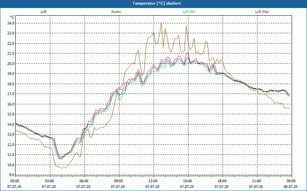The width and height of the screenshot is (307, 191).
Task: Click the °C unit label
Action: tap(12, 17)
